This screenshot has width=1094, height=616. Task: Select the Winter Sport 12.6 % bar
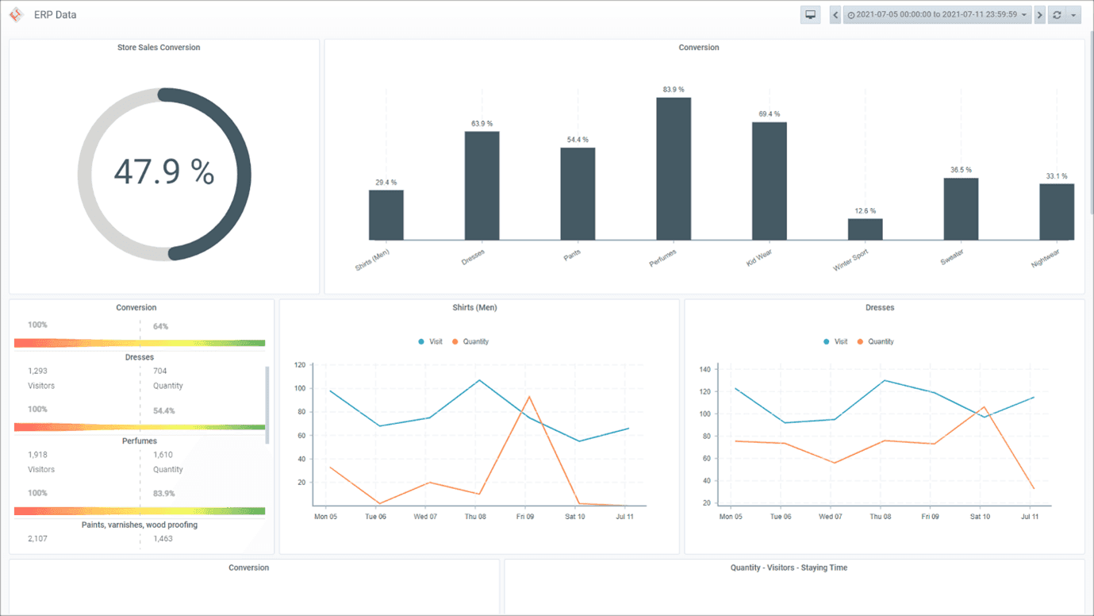tap(866, 229)
